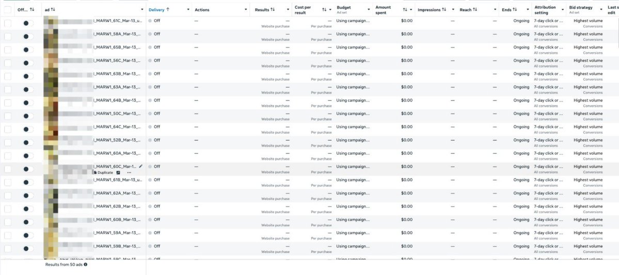Screen dimensions: 619x275
Task: Click 'Using campaign...' budget in MARW1_61C row
Action: [353, 21]
